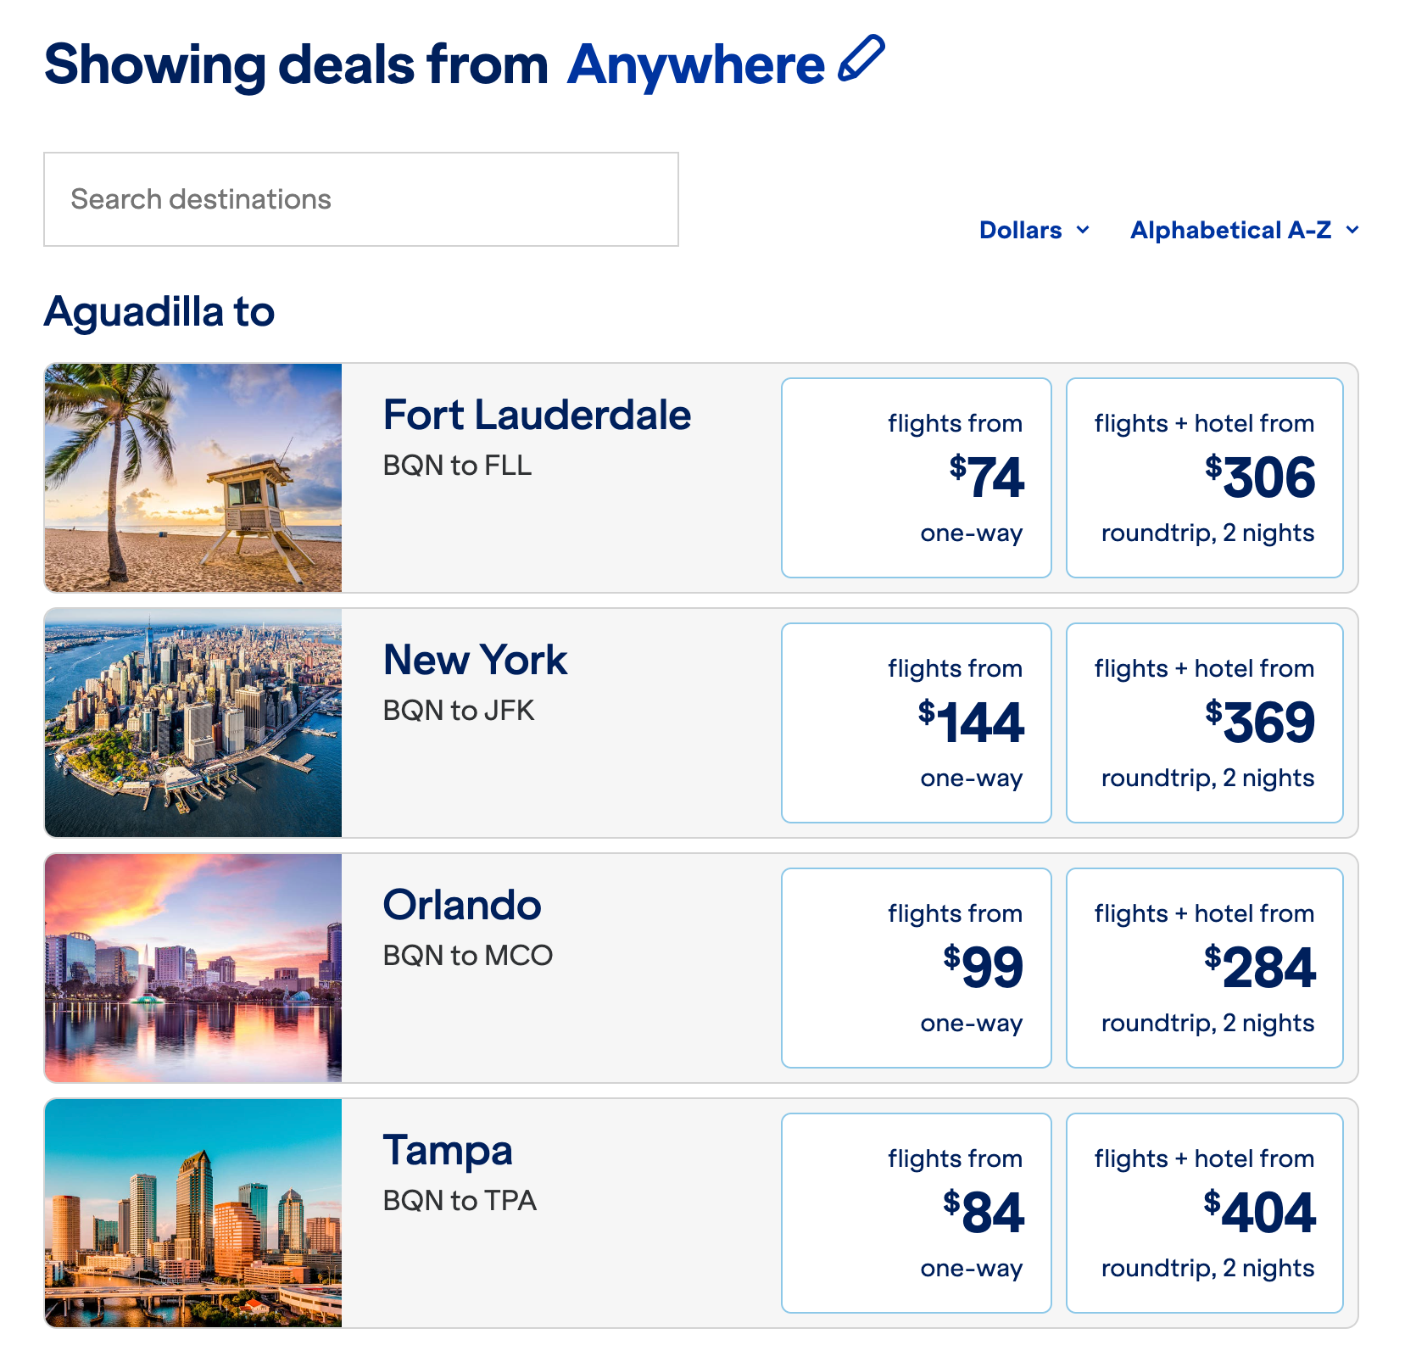Viewport: 1416px width, 1345px height.
Task: Open the Orlando sunset lake thumbnail
Action: pyautogui.click(x=193, y=968)
